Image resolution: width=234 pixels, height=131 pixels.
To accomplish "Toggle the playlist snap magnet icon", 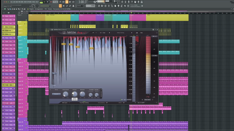I will (5, 9).
